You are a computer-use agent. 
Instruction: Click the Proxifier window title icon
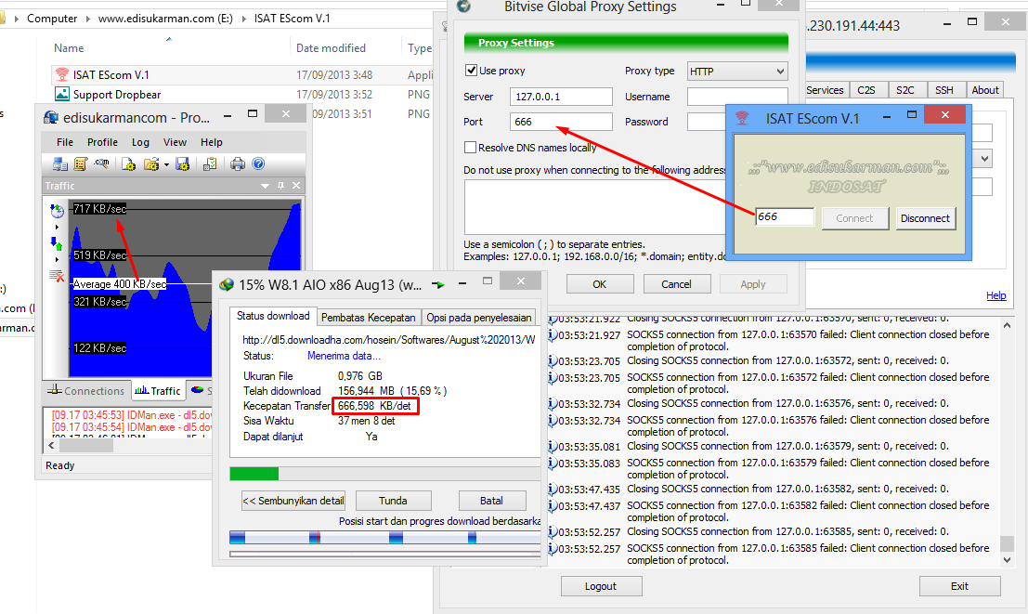tap(50, 117)
